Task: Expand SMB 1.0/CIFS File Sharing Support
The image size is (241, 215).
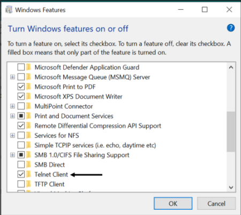Action: click(x=12, y=155)
